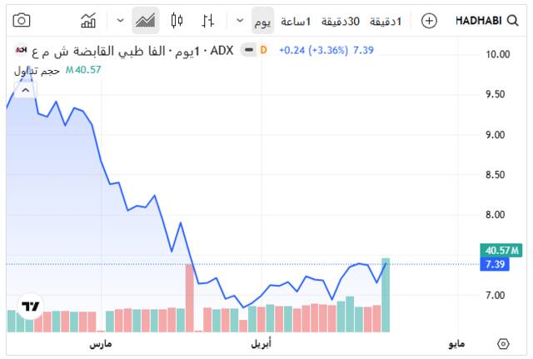The width and height of the screenshot is (533, 359).
Task: Click the HADHABI symbol search button
Action: [x=481, y=20]
